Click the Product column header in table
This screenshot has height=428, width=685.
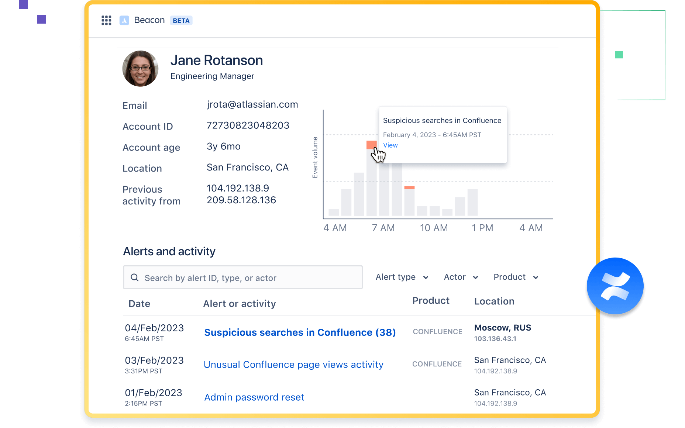(x=431, y=301)
